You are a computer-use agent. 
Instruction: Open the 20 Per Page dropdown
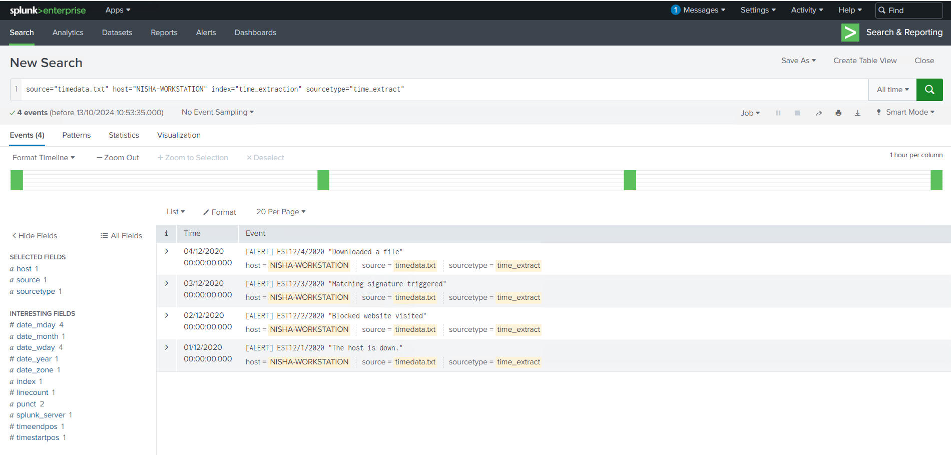point(280,212)
